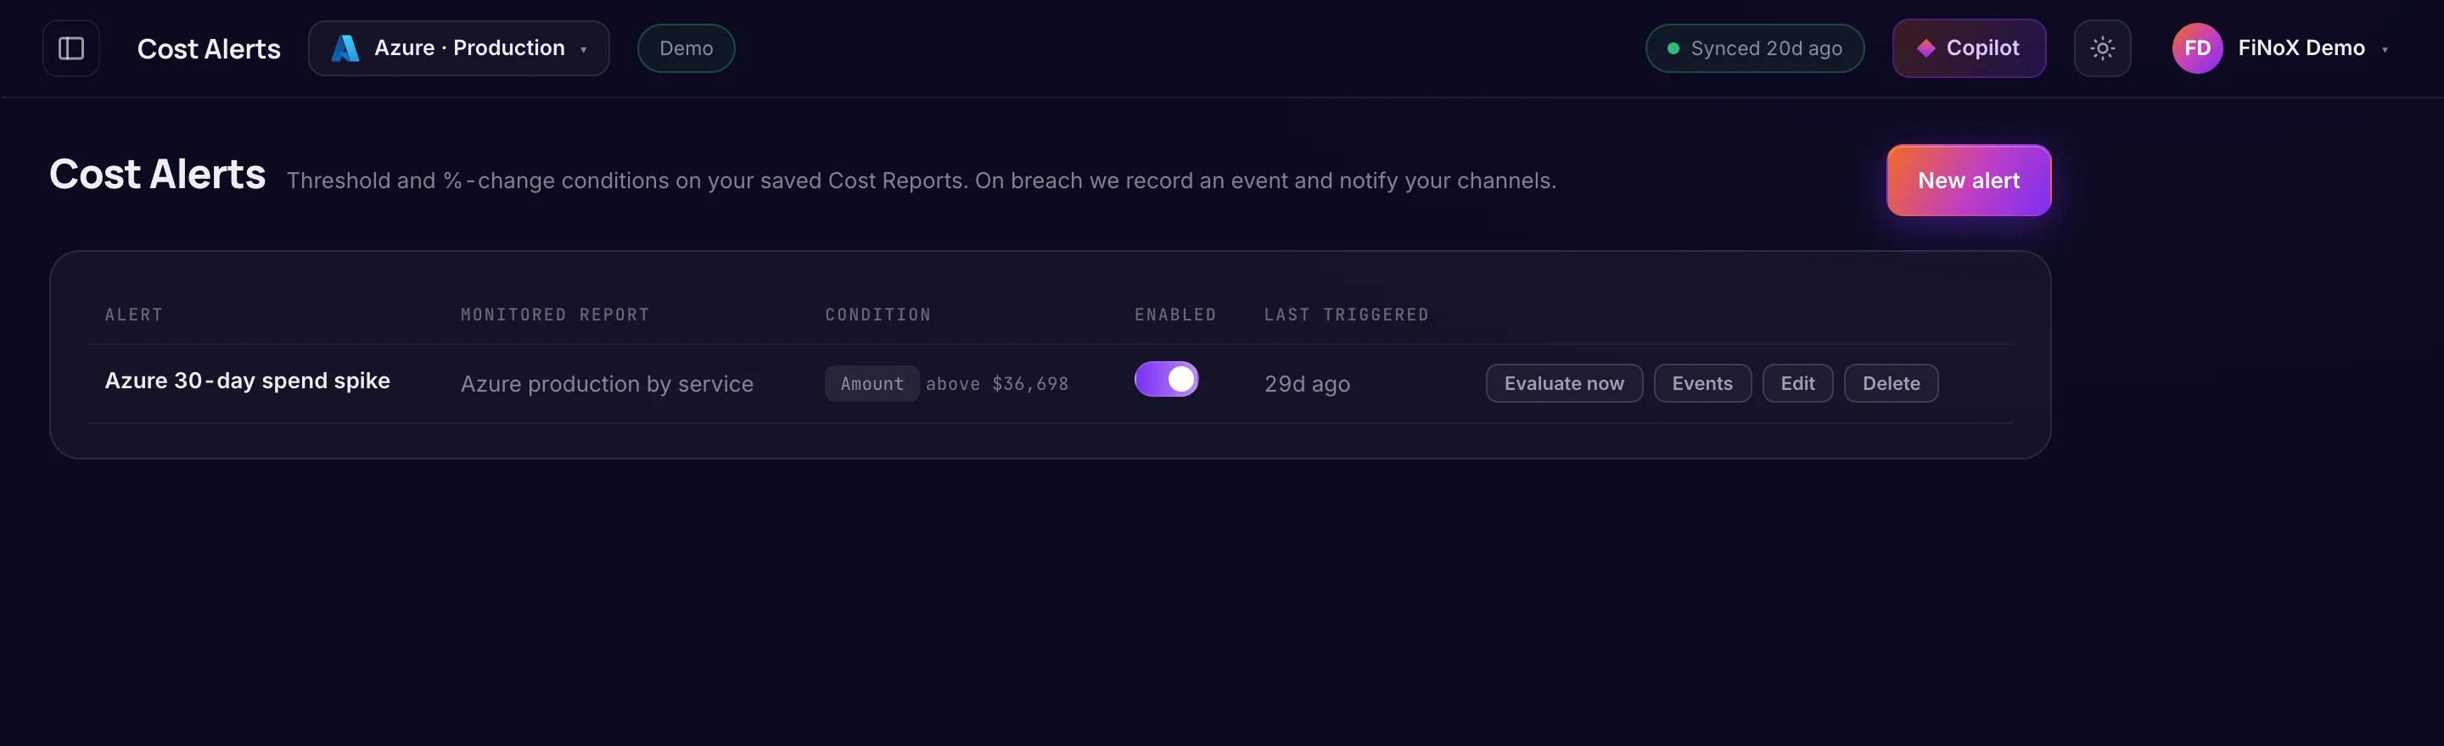Open the Copilot assistant
Screen dimensions: 2444x746
1969,48
